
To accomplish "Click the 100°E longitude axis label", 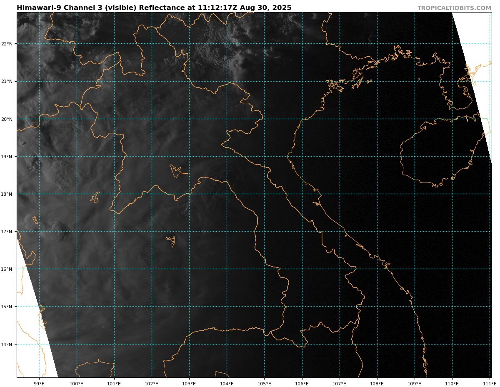I will coord(77,383).
